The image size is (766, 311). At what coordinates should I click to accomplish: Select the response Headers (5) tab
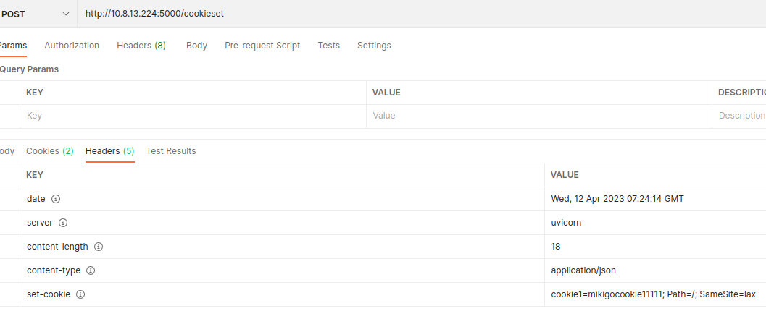tap(109, 151)
